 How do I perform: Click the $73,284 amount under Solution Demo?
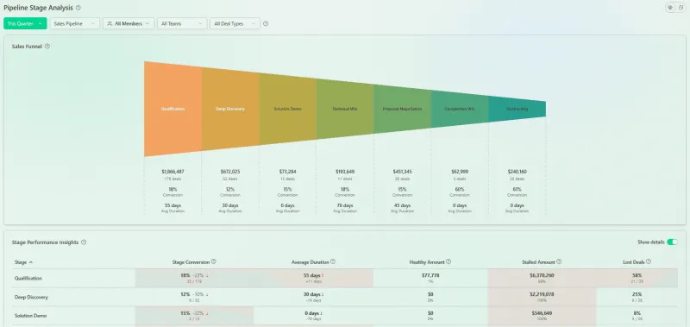287,172
